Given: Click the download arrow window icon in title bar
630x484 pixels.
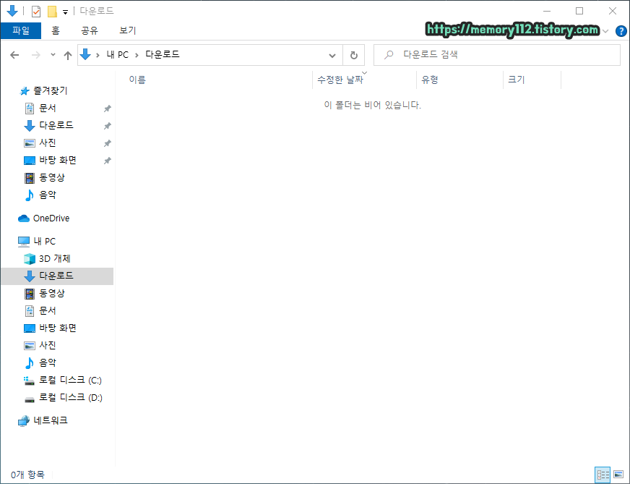Looking at the screenshot, I should click(12, 11).
